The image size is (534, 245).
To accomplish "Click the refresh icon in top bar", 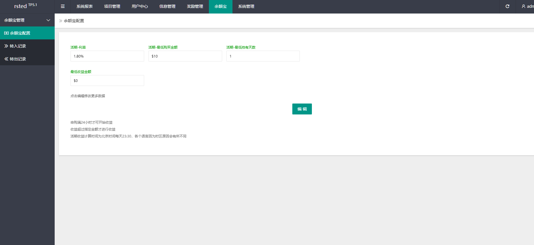I will [508, 6].
